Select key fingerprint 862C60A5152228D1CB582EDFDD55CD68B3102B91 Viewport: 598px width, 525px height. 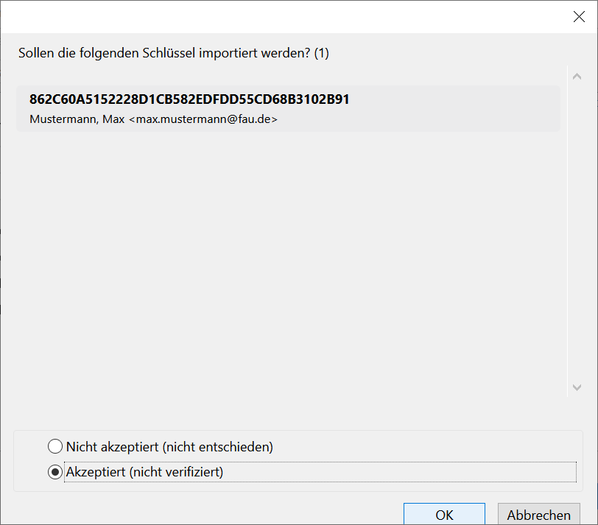[x=189, y=99]
